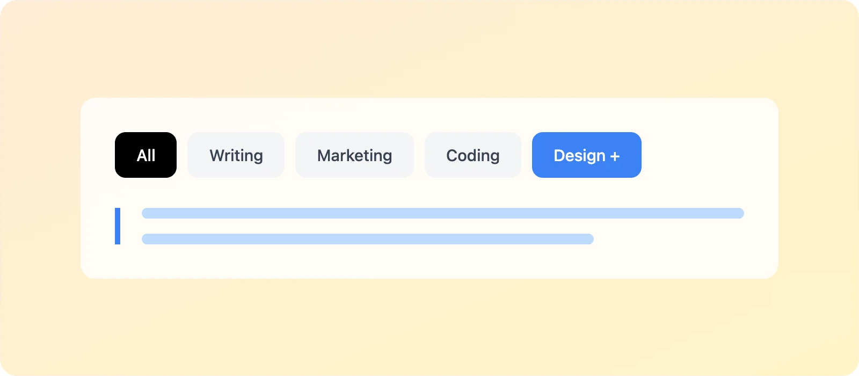The image size is (859, 376).
Task: Click the plus sign on the Design chip
Action: tap(615, 155)
